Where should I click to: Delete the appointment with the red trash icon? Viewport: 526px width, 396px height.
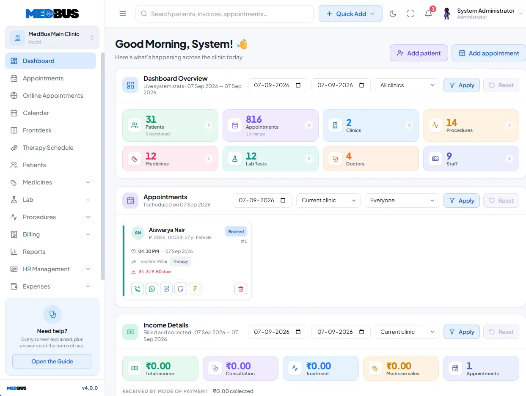click(x=241, y=289)
